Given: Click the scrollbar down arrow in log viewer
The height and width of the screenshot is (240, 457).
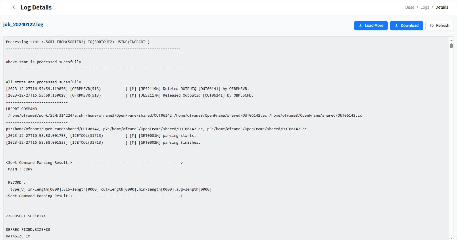Looking at the screenshot, I should tap(451, 238).
